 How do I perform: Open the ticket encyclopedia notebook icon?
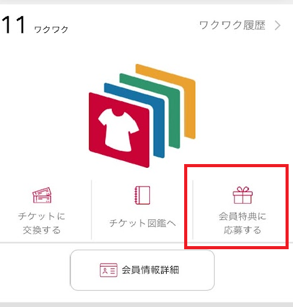pyautogui.click(x=142, y=195)
